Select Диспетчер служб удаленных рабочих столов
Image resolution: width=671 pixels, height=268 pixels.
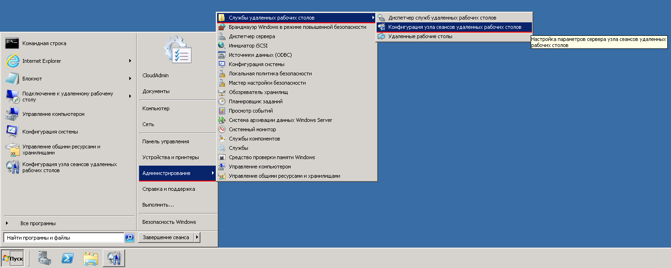point(442,18)
